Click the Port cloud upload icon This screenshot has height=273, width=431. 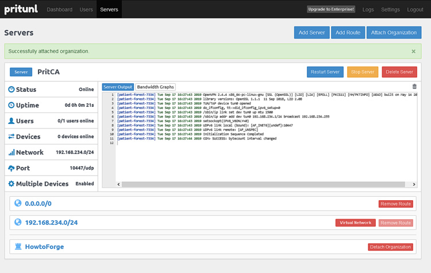point(11,168)
